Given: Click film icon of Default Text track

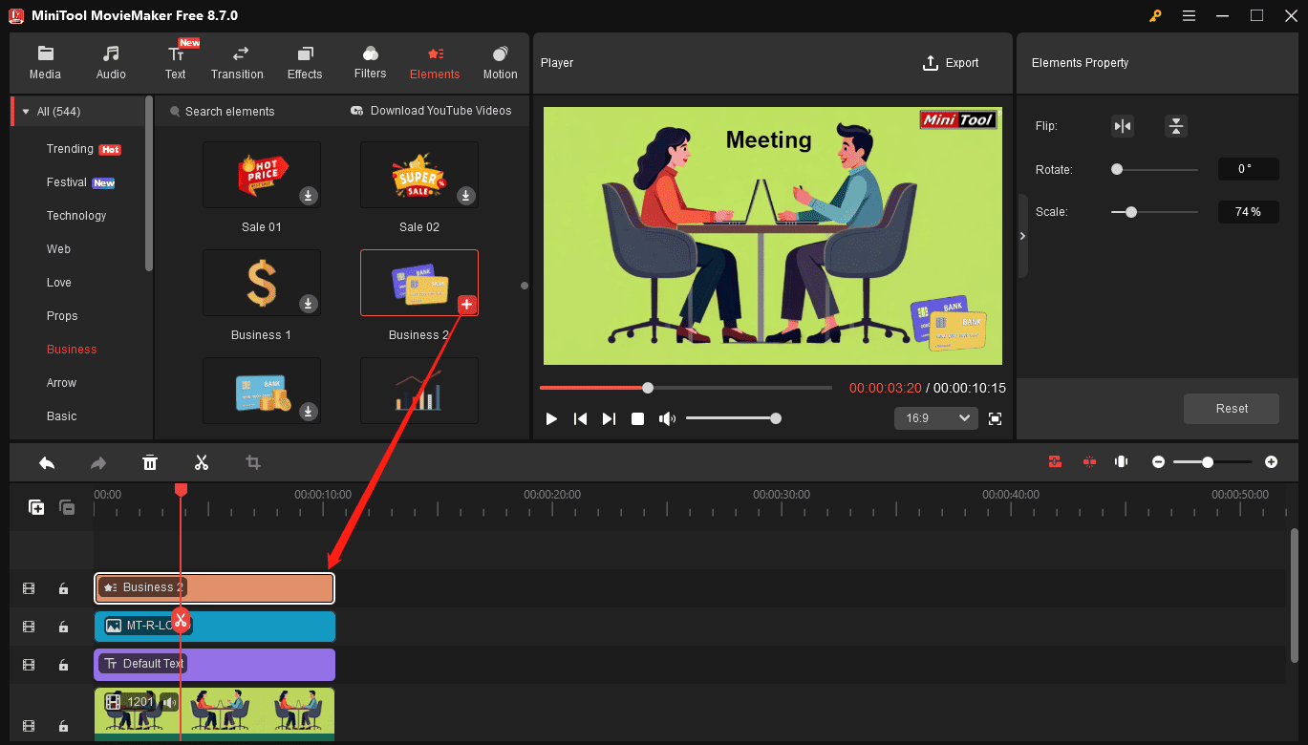Looking at the screenshot, I should [x=29, y=665].
